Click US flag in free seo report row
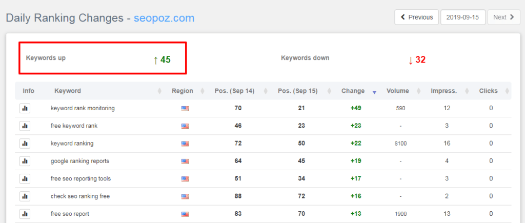525x223 pixels. click(x=185, y=214)
